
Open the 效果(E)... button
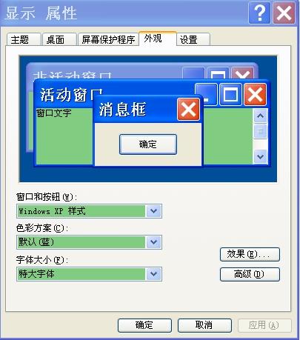click(250, 254)
